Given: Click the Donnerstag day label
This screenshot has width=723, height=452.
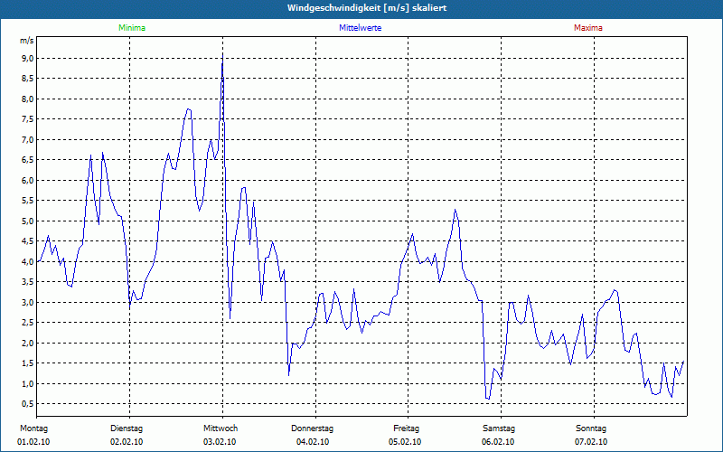Looking at the screenshot, I should [x=312, y=428].
